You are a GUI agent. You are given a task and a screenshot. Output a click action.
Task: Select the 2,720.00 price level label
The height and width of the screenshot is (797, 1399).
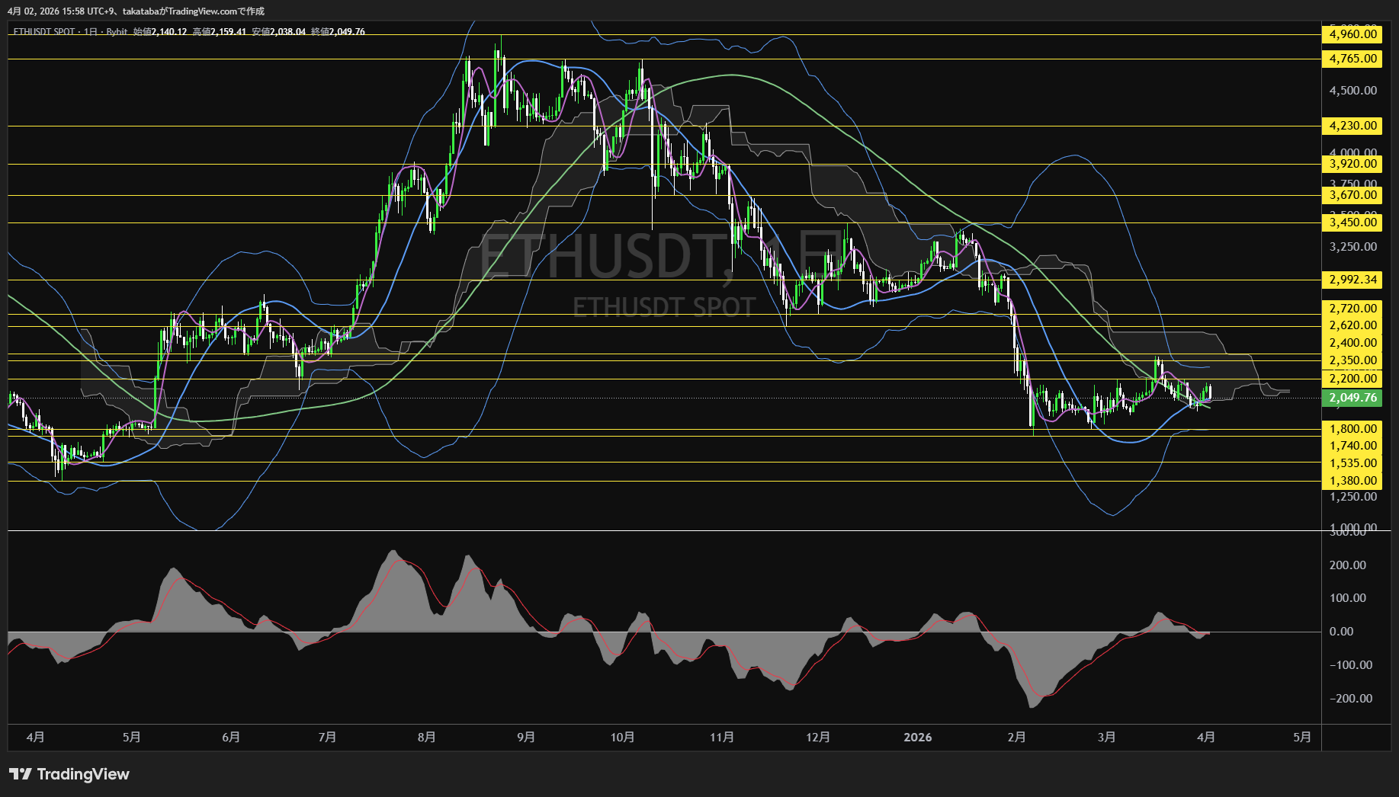[x=1352, y=309]
